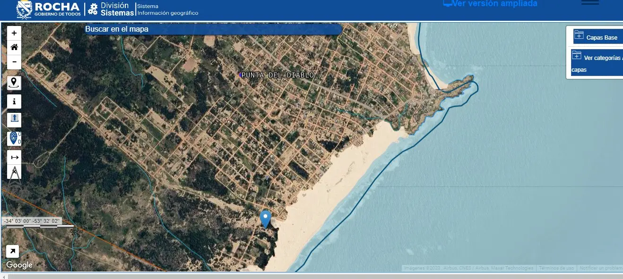Viewport: 623px width, 279px height.
Task: Click the horizontal scrollbar left arrow
Action: (x=4, y=276)
